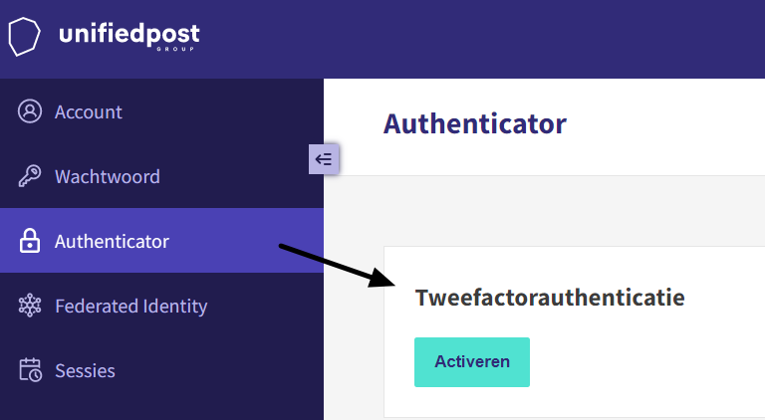Click the black arrow annotation tip
The image size is (765, 420).
pyautogui.click(x=385, y=281)
